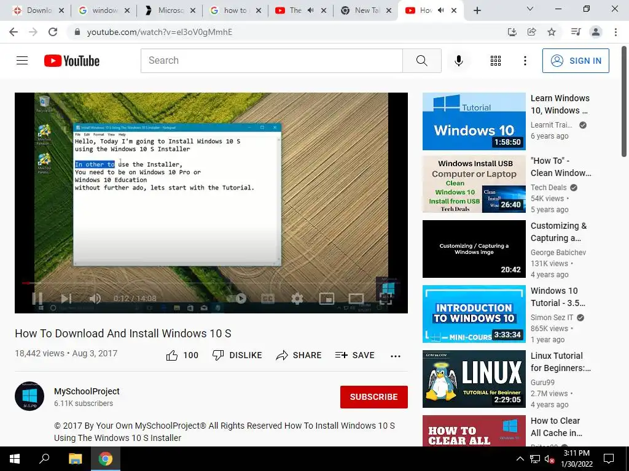This screenshot has height=471, width=629.
Task: Open Linux Tutorial for Beginners thumbnail
Action: [x=474, y=379]
